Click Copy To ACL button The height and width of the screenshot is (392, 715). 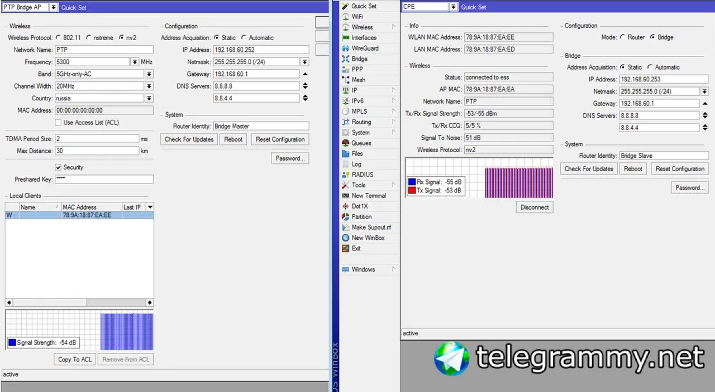[75, 360]
